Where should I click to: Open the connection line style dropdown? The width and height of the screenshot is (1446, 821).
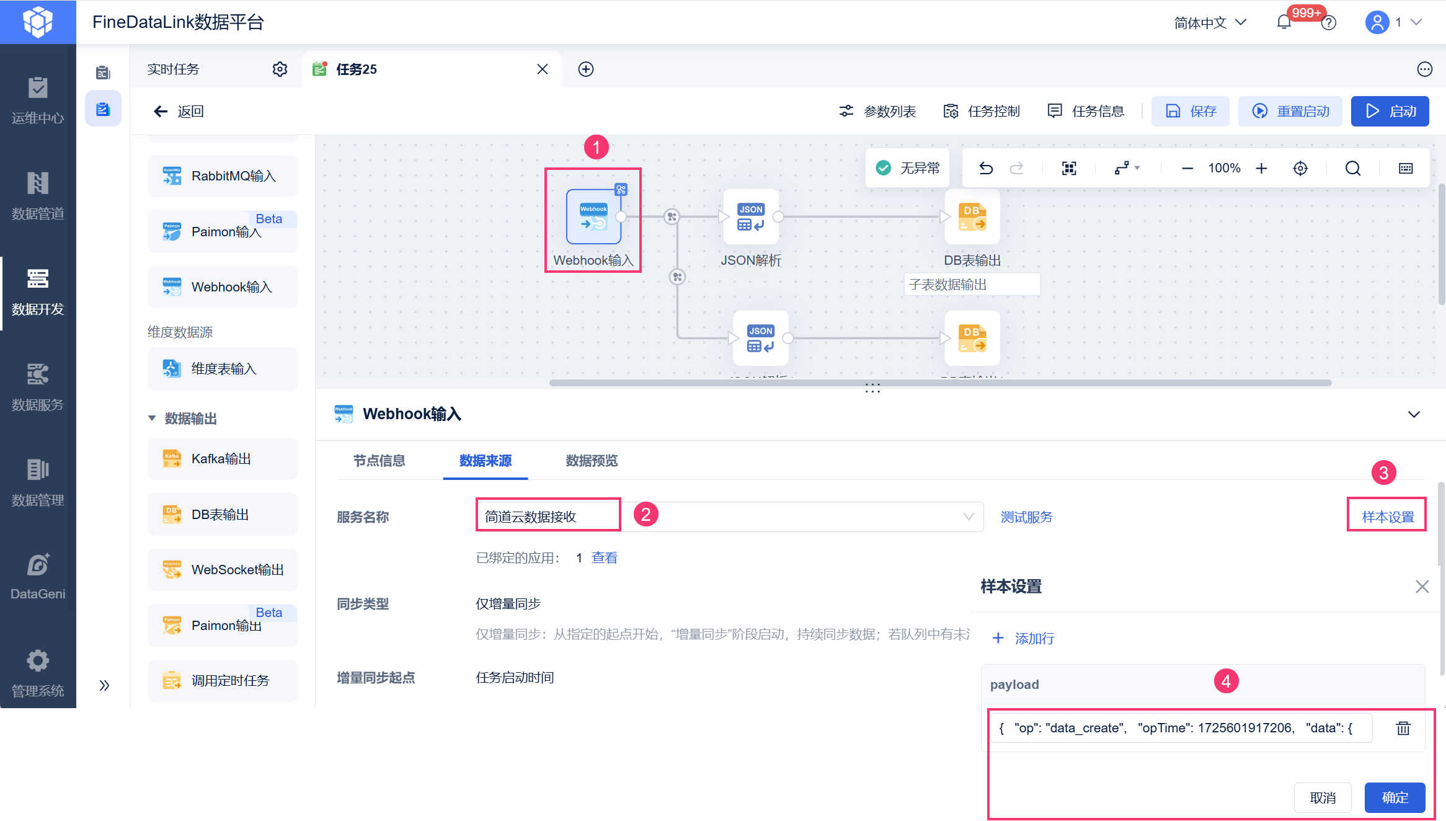tap(1127, 168)
